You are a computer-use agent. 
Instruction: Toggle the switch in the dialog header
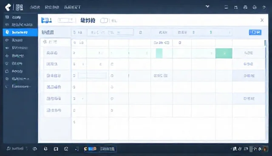(x=104, y=21)
